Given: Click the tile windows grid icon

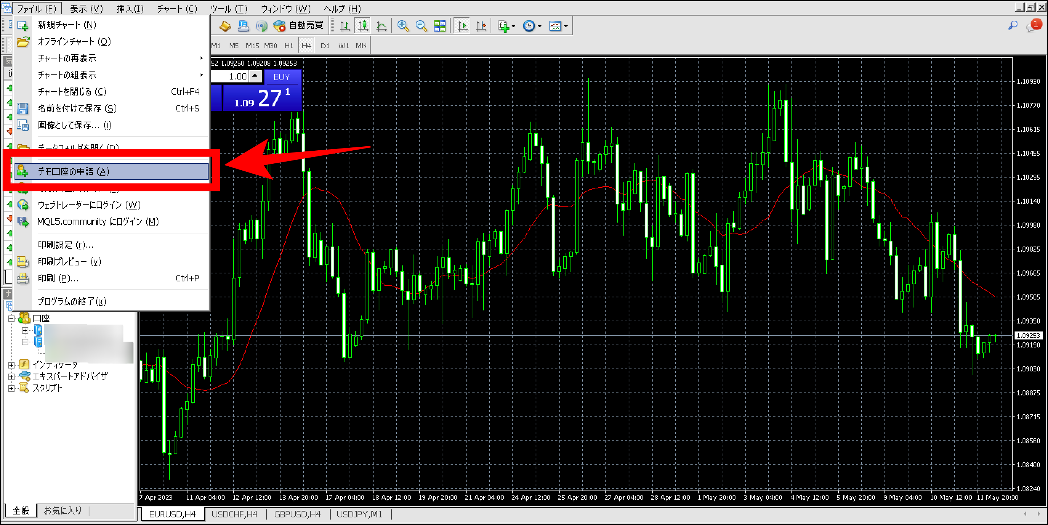Looking at the screenshot, I should click(439, 26).
